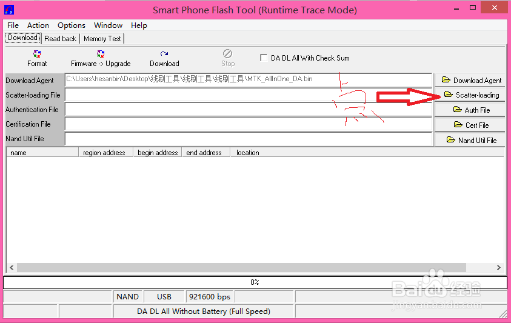Open the File menu
The height and width of the screenshot is (323, 511).
pyautogui.click(x=13, y=25)
